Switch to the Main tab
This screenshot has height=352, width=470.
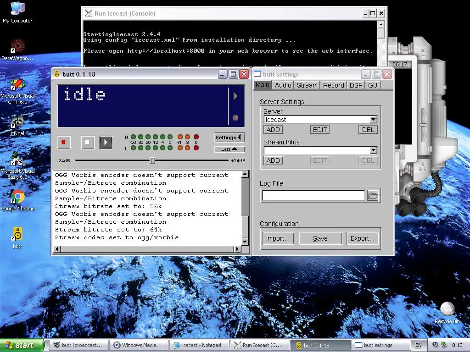[x=263, y=85]
